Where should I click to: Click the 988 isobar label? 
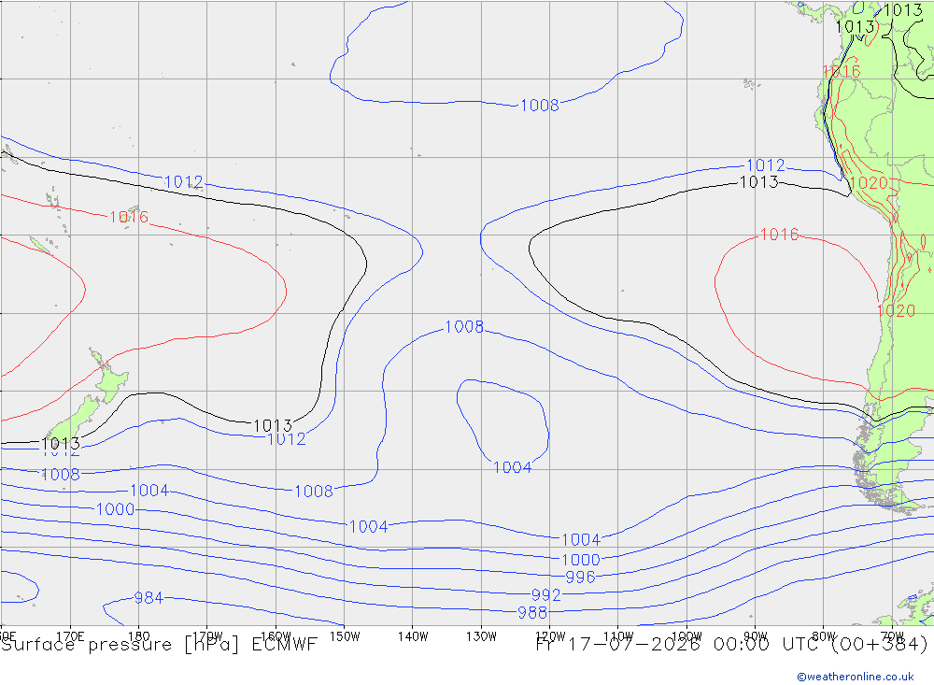pyautogui.click(x=532, y=612)
